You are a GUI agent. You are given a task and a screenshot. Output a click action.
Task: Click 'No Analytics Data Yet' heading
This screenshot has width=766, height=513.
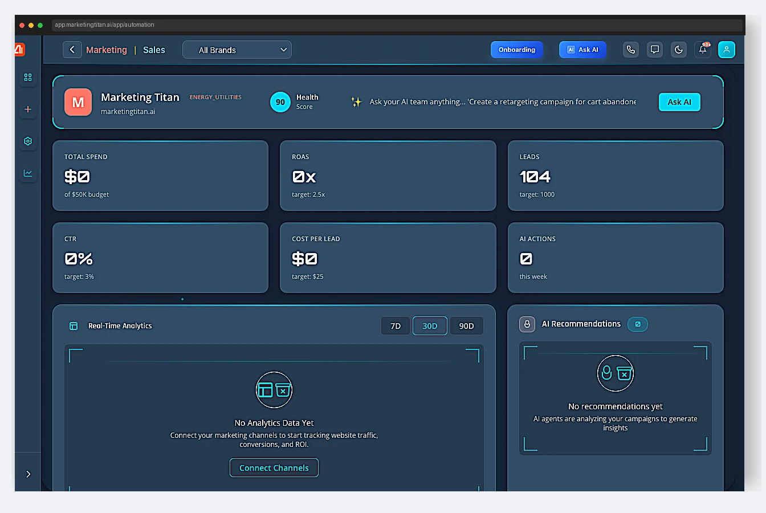coord(274,423)
